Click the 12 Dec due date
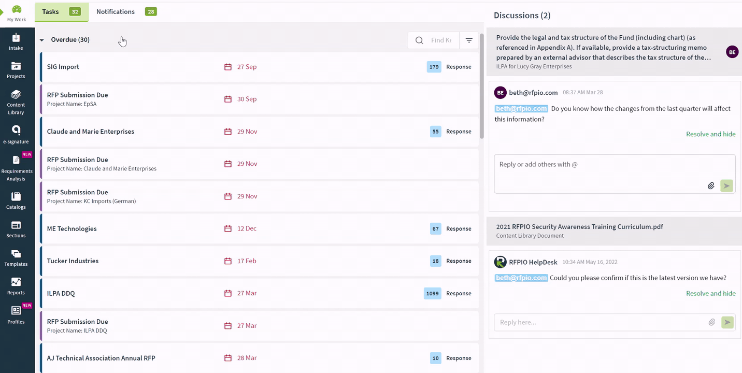The height and width of the screenshot is (373, 742). click(247, 228)
